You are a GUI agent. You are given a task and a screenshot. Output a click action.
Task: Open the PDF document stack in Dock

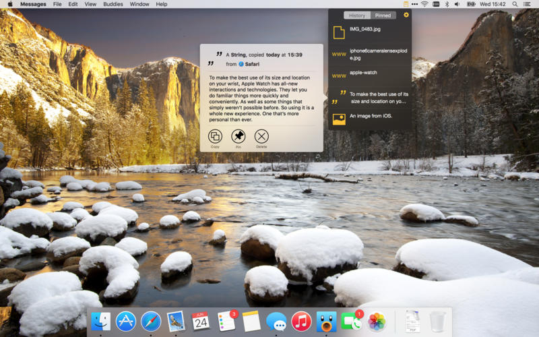pos(412,321)
